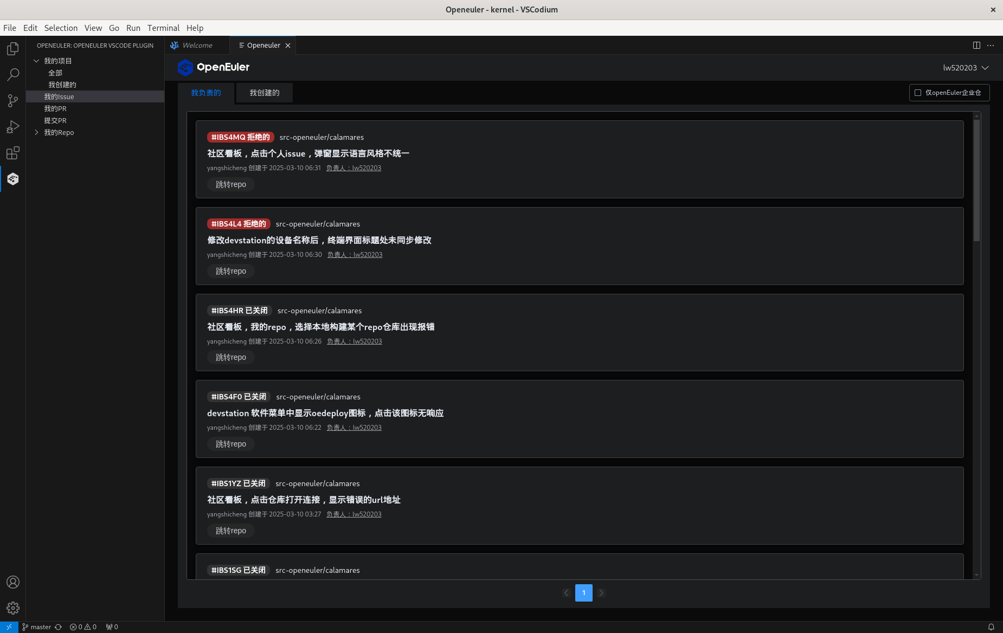Click 负责人 link on issue #IBS4HR
The height and width of the screenshot is (633, 1003).
355,341
